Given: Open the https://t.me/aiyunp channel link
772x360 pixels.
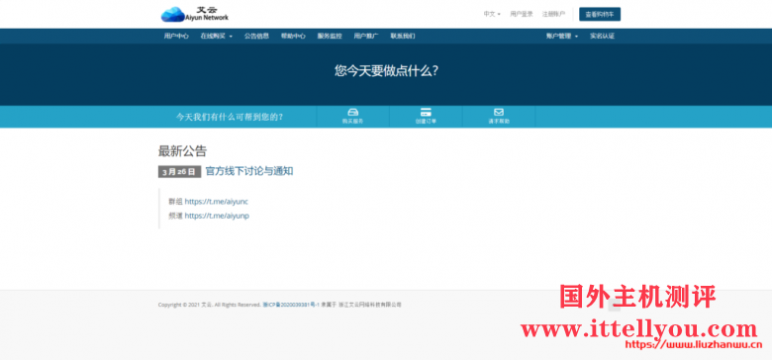Looking at the screenshot, I should tap(217, 216).
